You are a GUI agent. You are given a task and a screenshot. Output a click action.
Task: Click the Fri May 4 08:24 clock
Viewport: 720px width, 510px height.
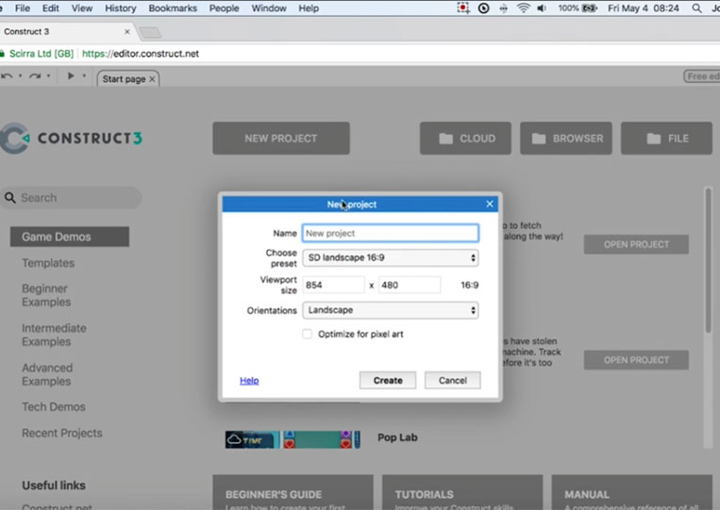pyautogui.click(x=644, y=8)
